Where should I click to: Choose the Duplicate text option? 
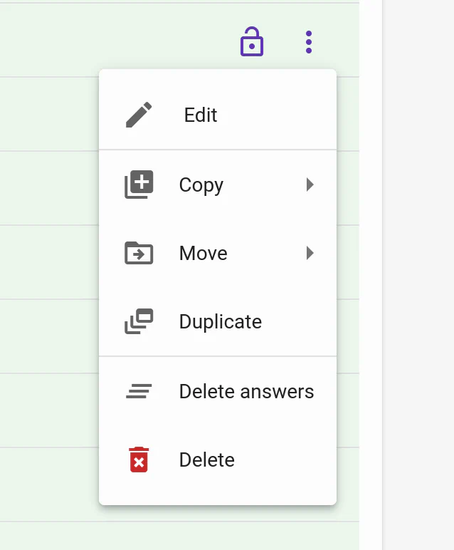(x=221, y=321)
